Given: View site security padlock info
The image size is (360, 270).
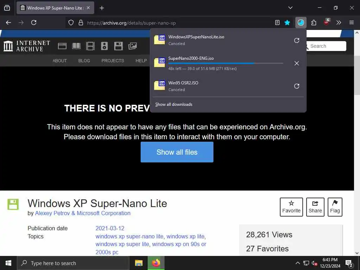Looking at the screenshot, I should click(x=81, y=22).
